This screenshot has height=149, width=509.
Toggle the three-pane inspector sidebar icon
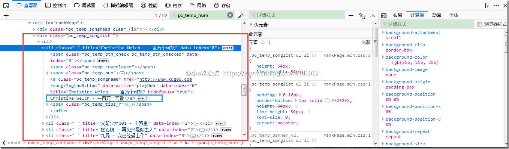click(x=383, y=15)
